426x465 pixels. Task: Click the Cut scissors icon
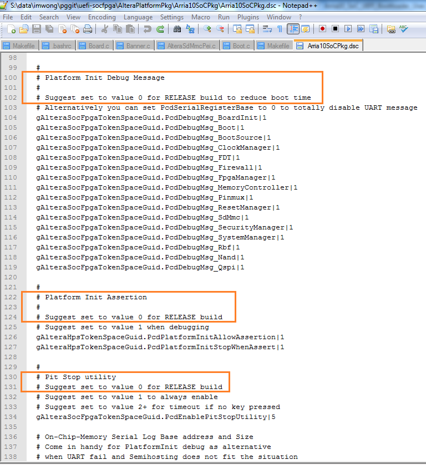tap(104, 29)
